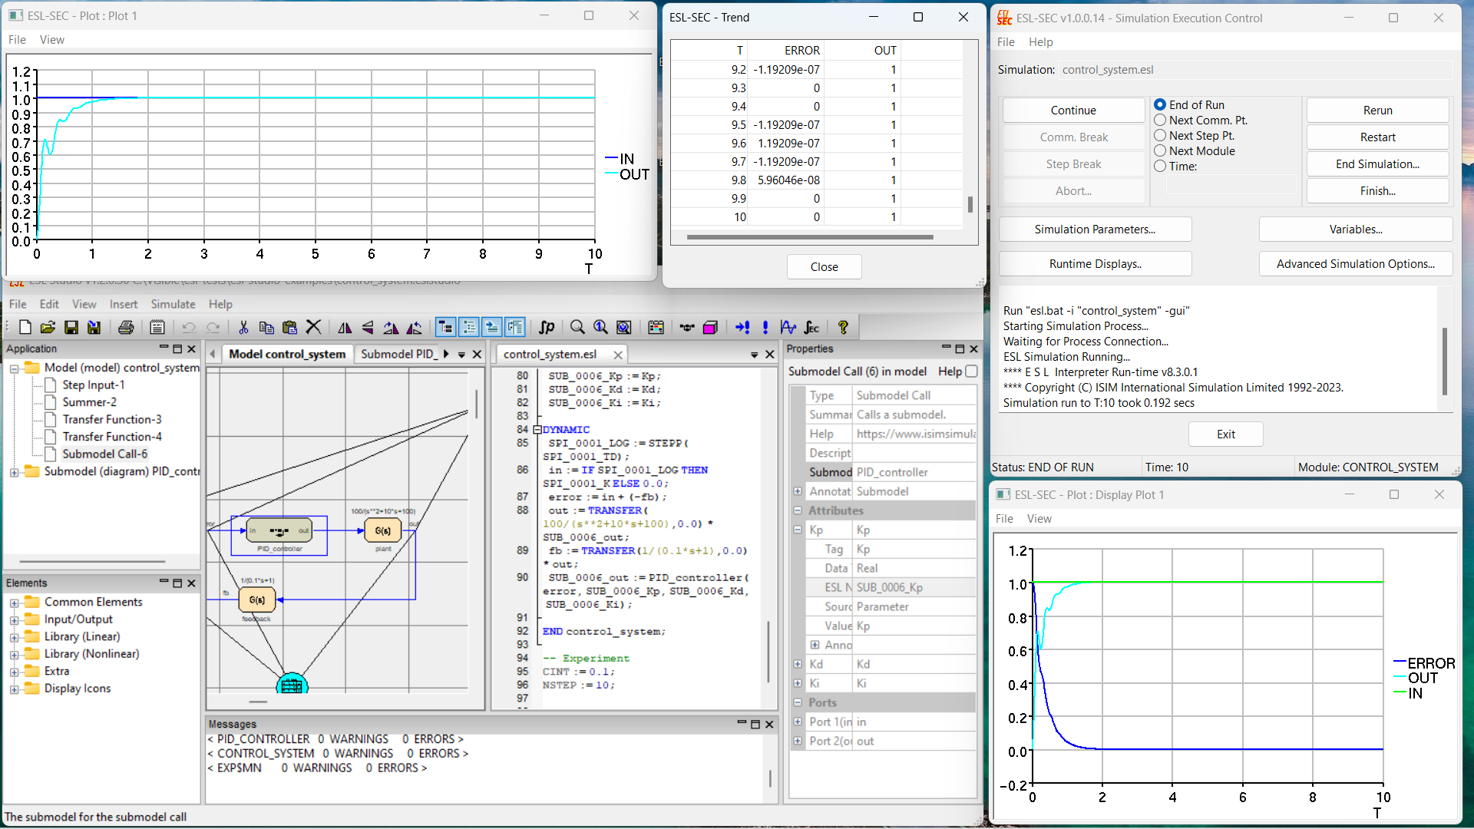Click the Print toolbar icon

(x=126, y=328)
